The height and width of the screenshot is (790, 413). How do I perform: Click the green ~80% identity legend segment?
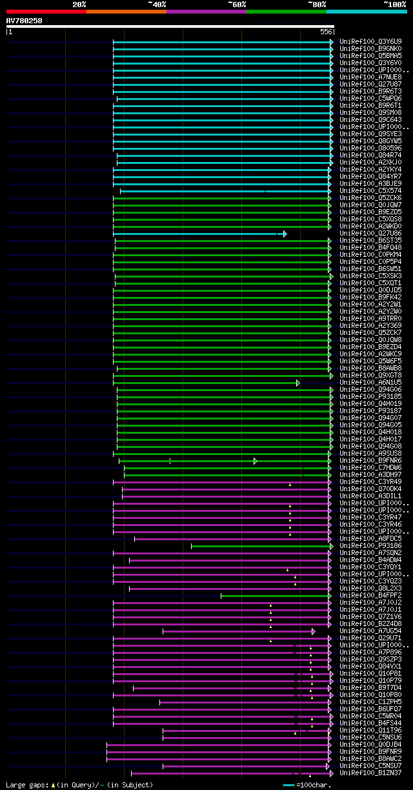pyautogui.click(x=287, y=12)
